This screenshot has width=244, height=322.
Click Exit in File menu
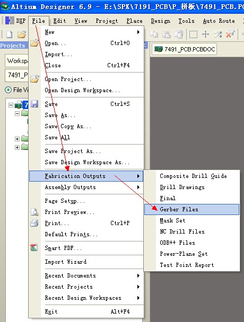[86, 311]
